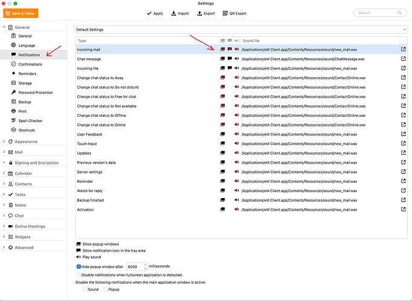The height and width of the screenshot is (301, 412).
Task: Expand the Tasks section
Action: [4, 194]
